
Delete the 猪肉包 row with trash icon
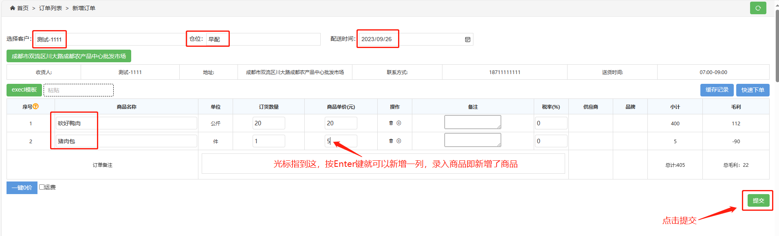pos(391,141)
